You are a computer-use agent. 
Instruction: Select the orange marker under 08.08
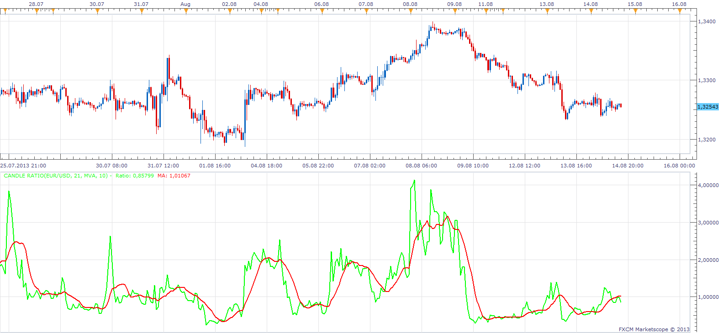(x=411, y=10)
